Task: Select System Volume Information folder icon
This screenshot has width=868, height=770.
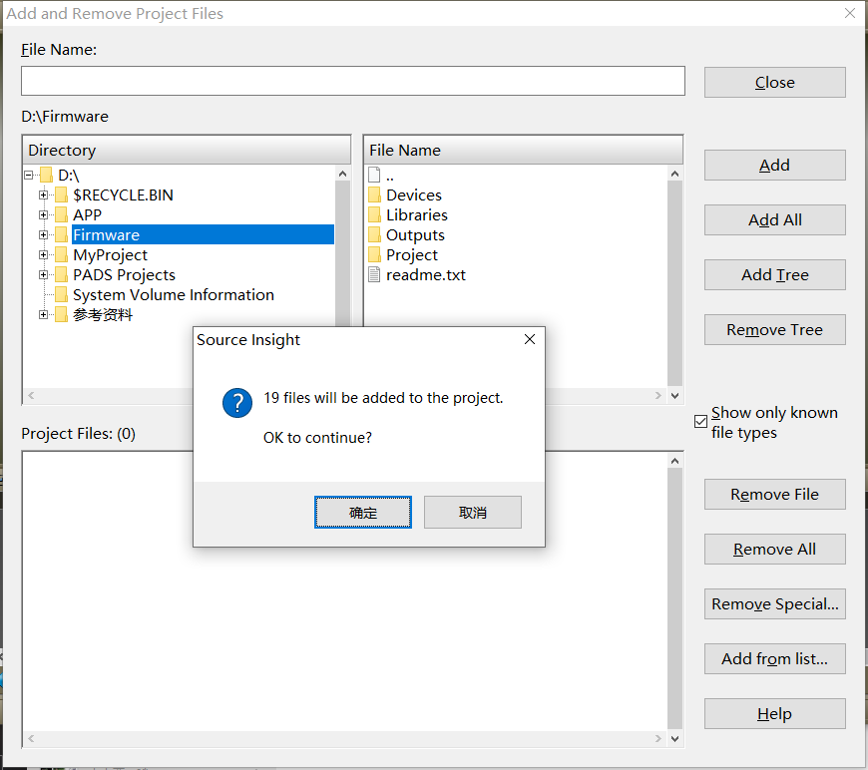Action: [62, 294]
